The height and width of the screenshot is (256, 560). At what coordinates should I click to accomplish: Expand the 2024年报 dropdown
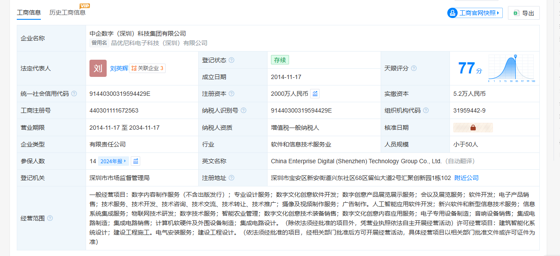click(113, 161)
